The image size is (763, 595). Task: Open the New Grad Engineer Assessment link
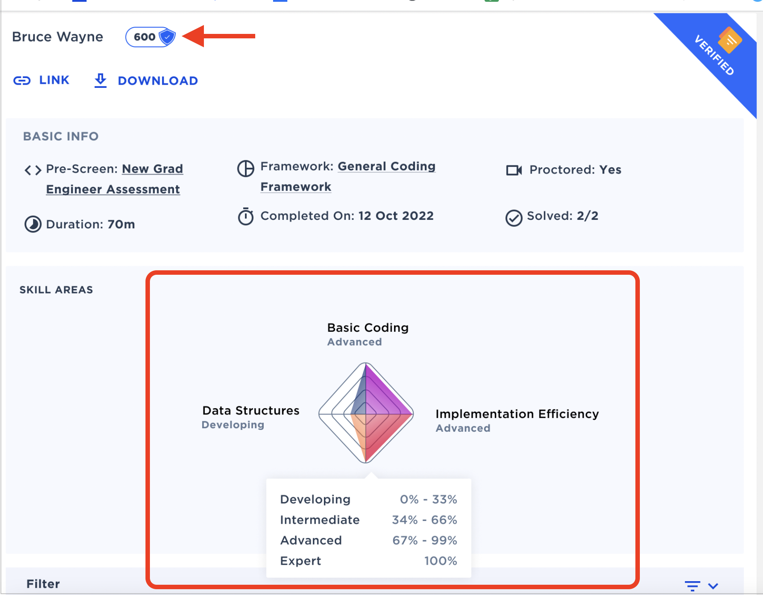(x=114, y=179)
